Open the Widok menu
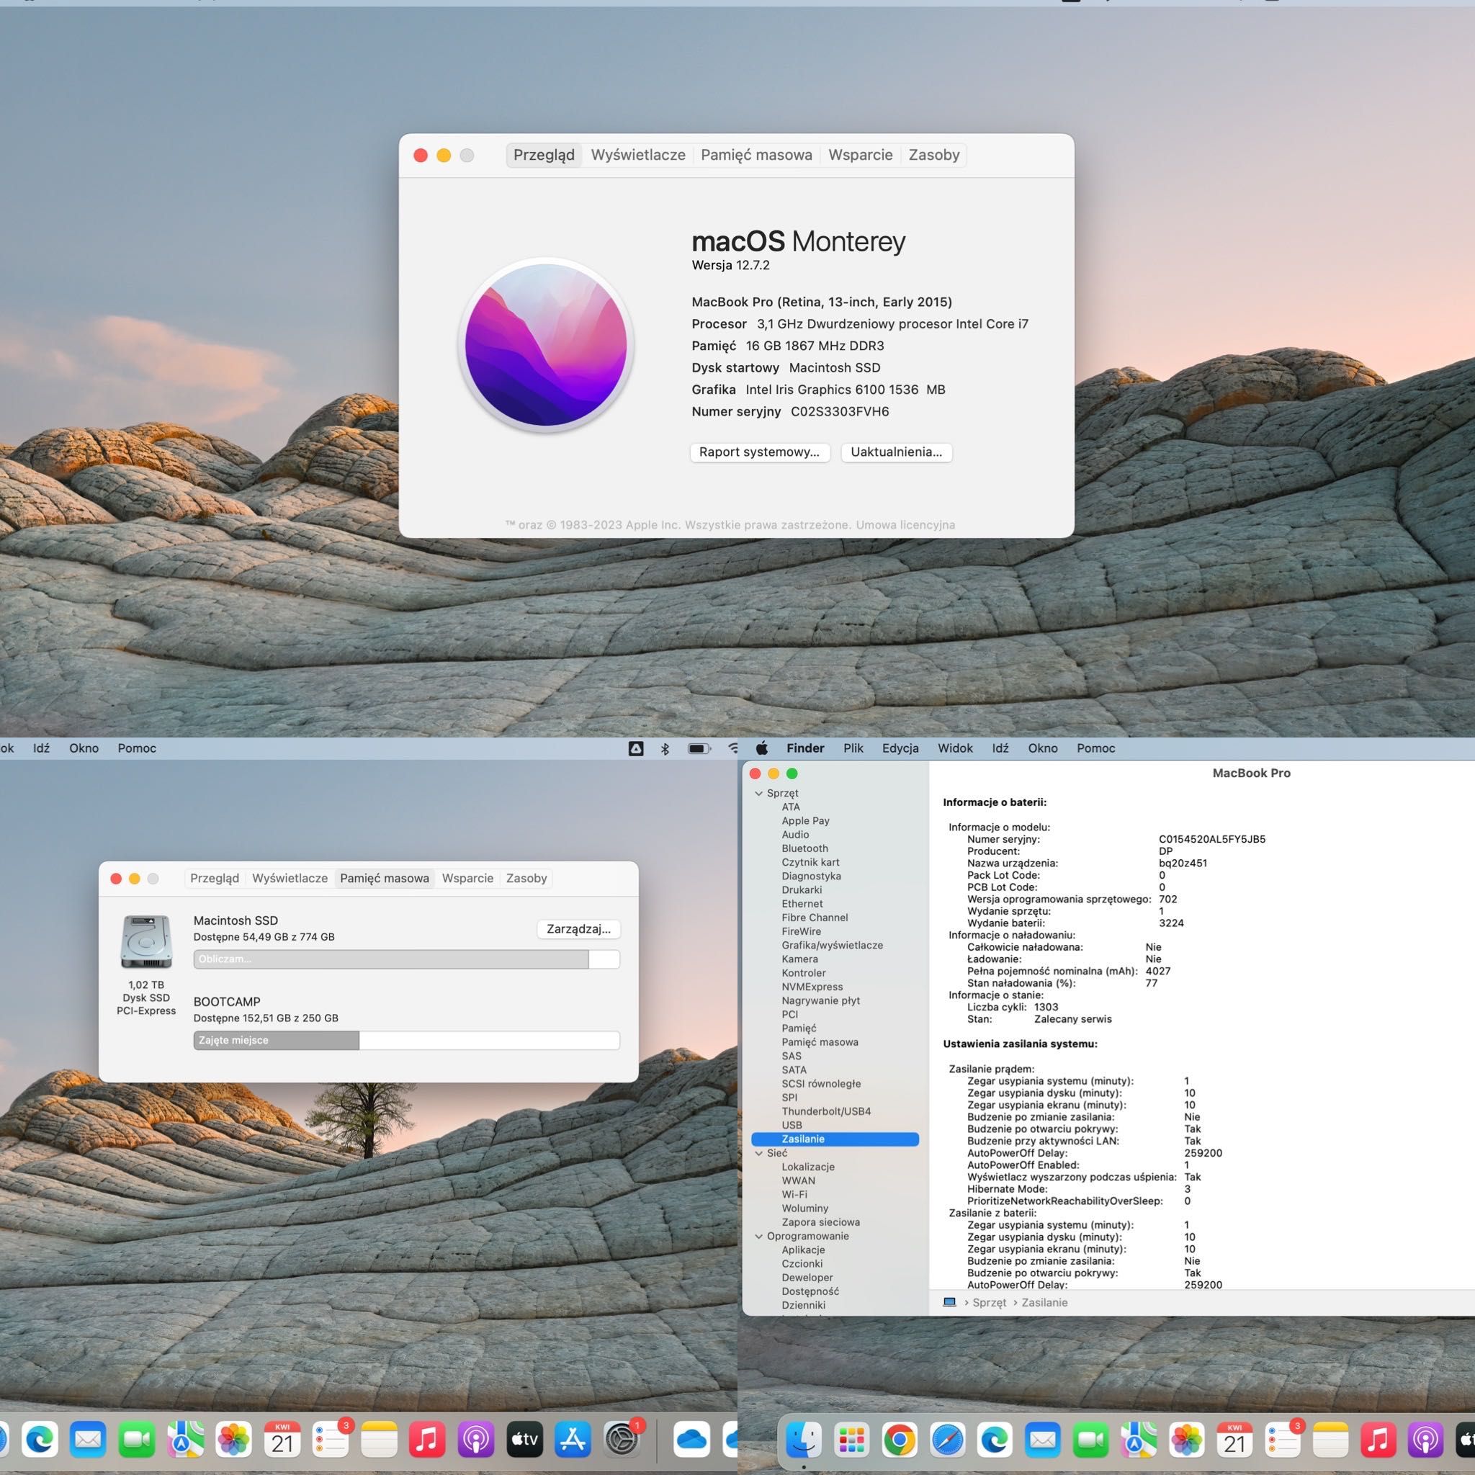The image size is (1475, 1475). point(955,748)
